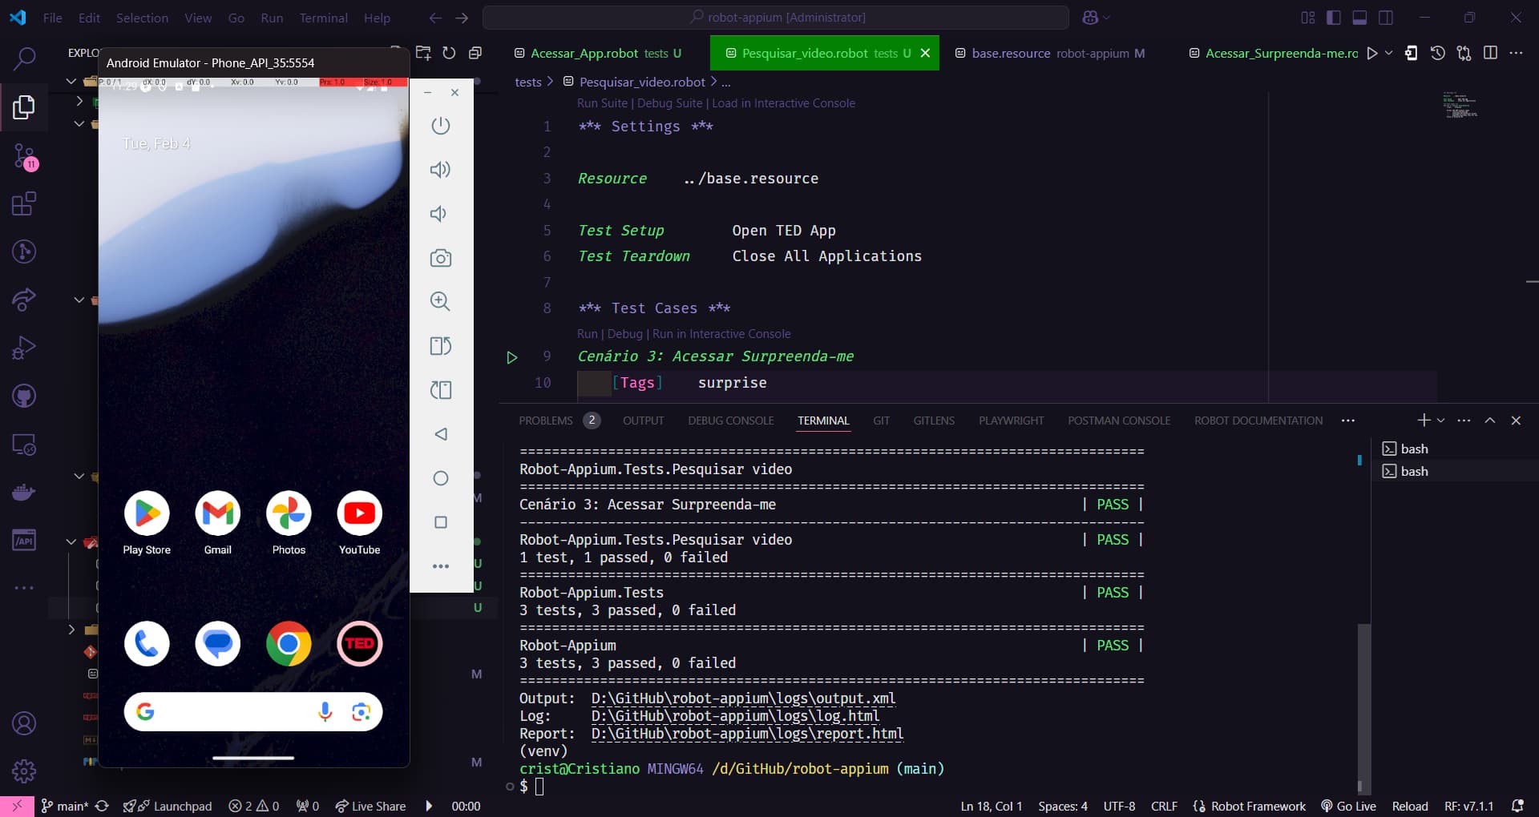This screenshot has width=1539, height=817.
Task: Click the emulator power button
Action: pyautogui.click(x=440, y=126)
